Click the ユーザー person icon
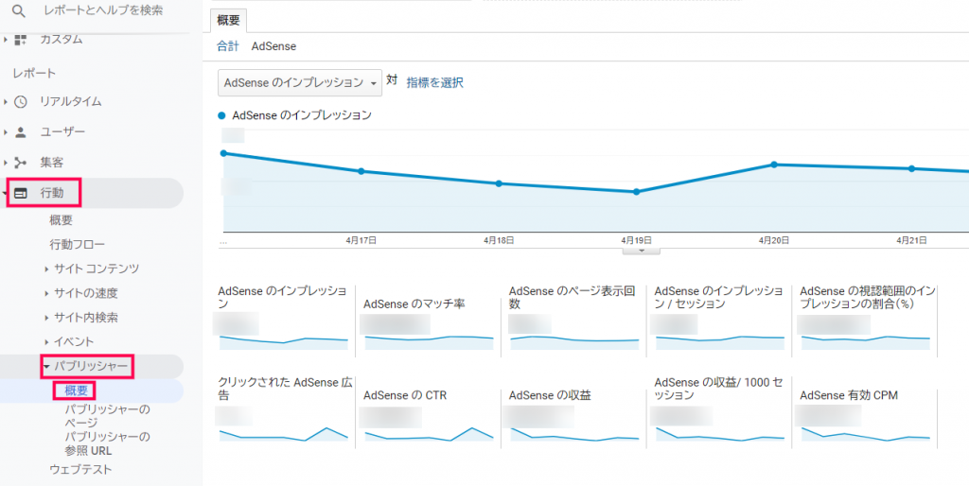The height and width of the screenshot is (486, 969). click(21, 132)
